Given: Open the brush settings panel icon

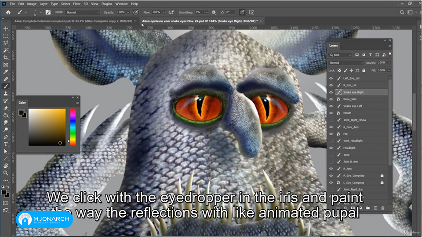Looking at the screenshot, I should tap(48, 12).
